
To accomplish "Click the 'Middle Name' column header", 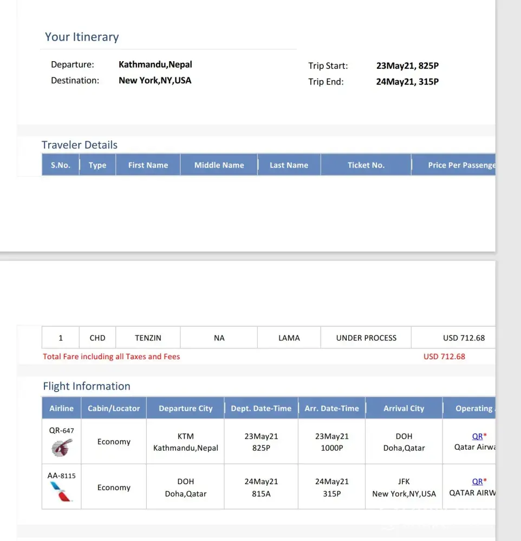I will [x=219, y=165].
